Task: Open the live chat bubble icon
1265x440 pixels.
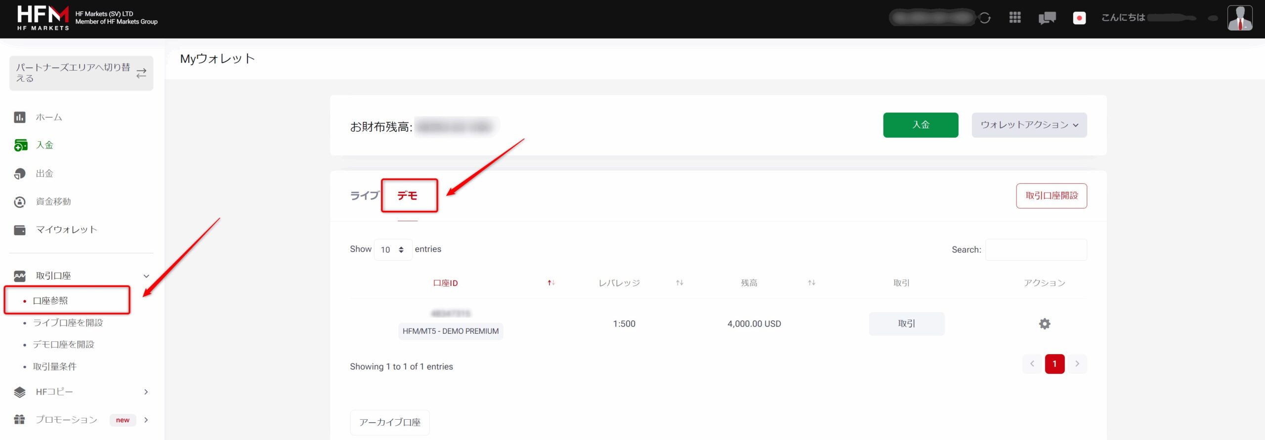Action: [1047, 18]
